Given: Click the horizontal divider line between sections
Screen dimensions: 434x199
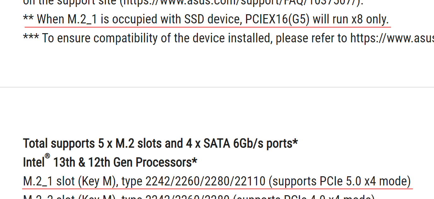Looking at the screenshot, I should tap(217, 87).
